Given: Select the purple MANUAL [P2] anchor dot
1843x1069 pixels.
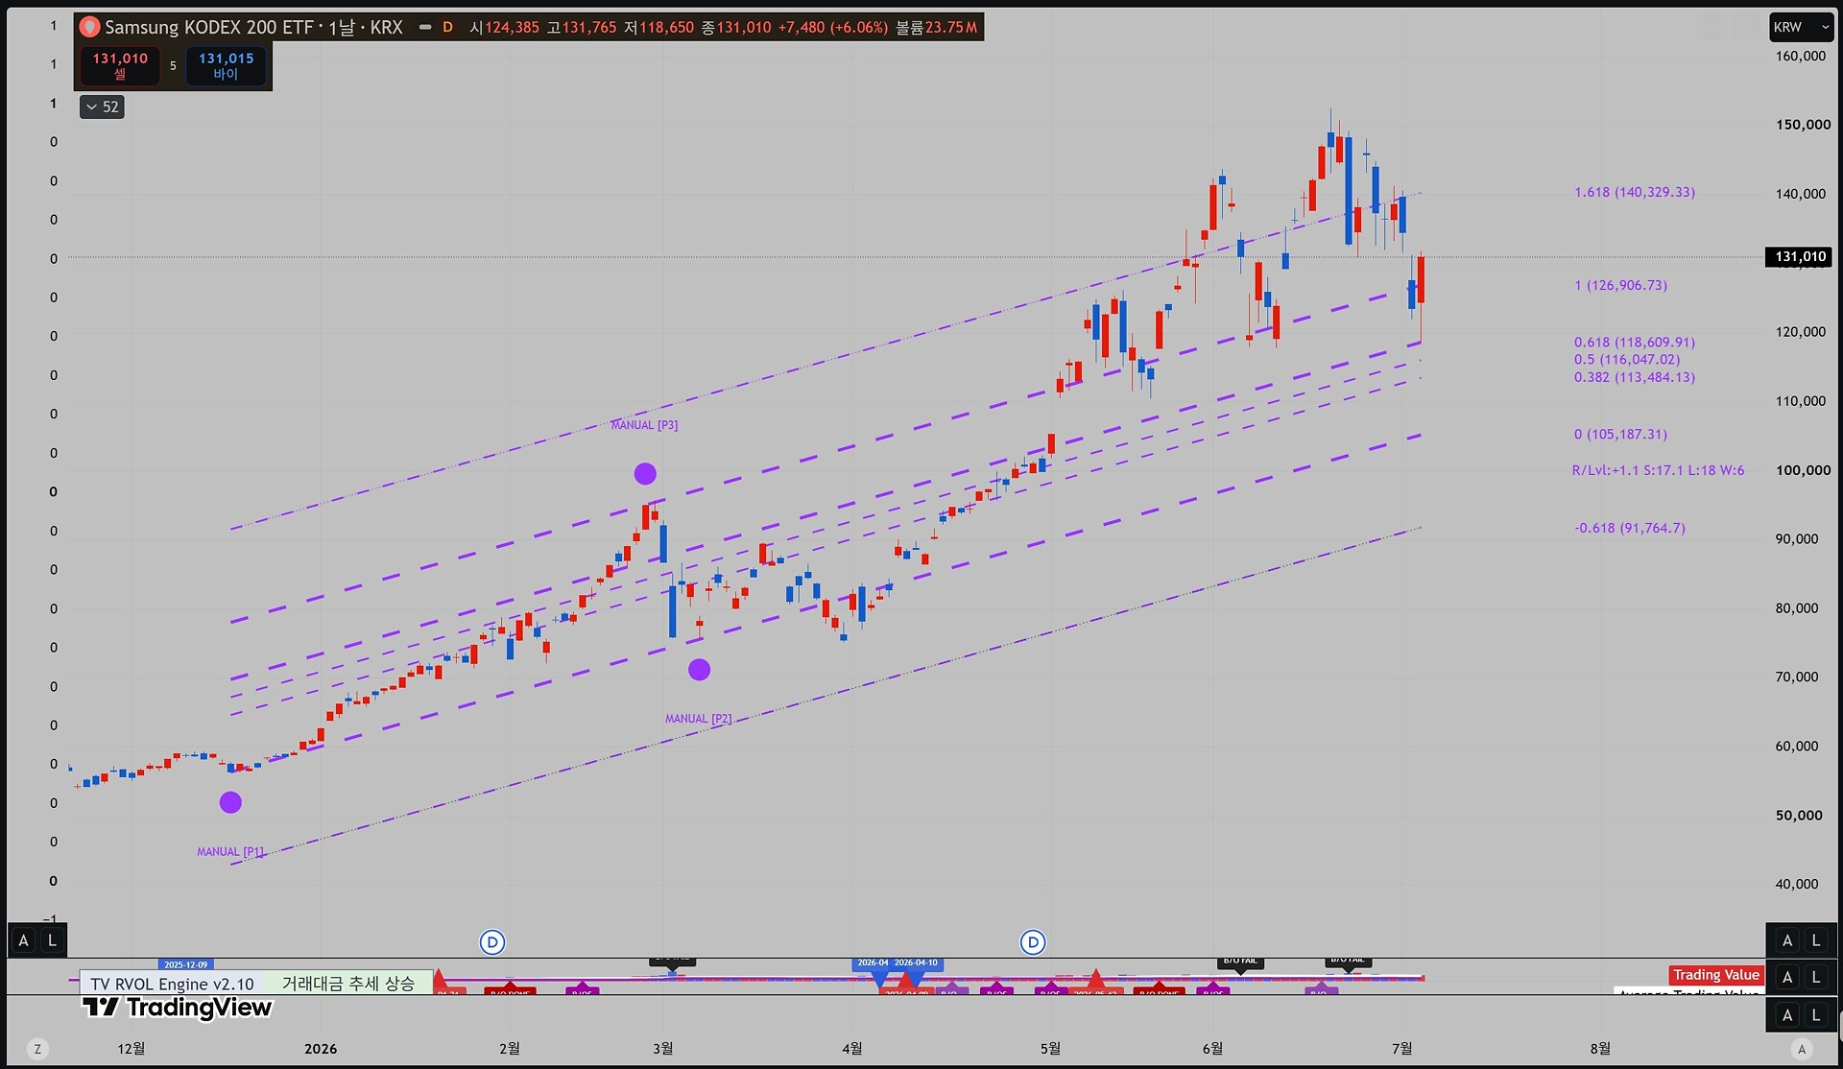Looking at the screenshot, I should tap(699, 670).
